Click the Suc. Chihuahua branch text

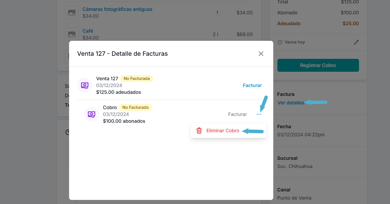(295, 166)
